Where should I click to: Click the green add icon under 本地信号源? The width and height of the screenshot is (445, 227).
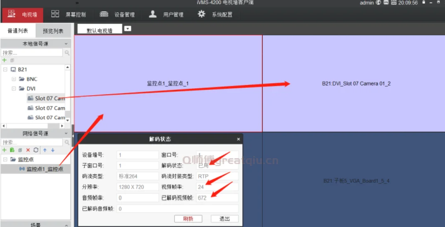pos(5,60)
